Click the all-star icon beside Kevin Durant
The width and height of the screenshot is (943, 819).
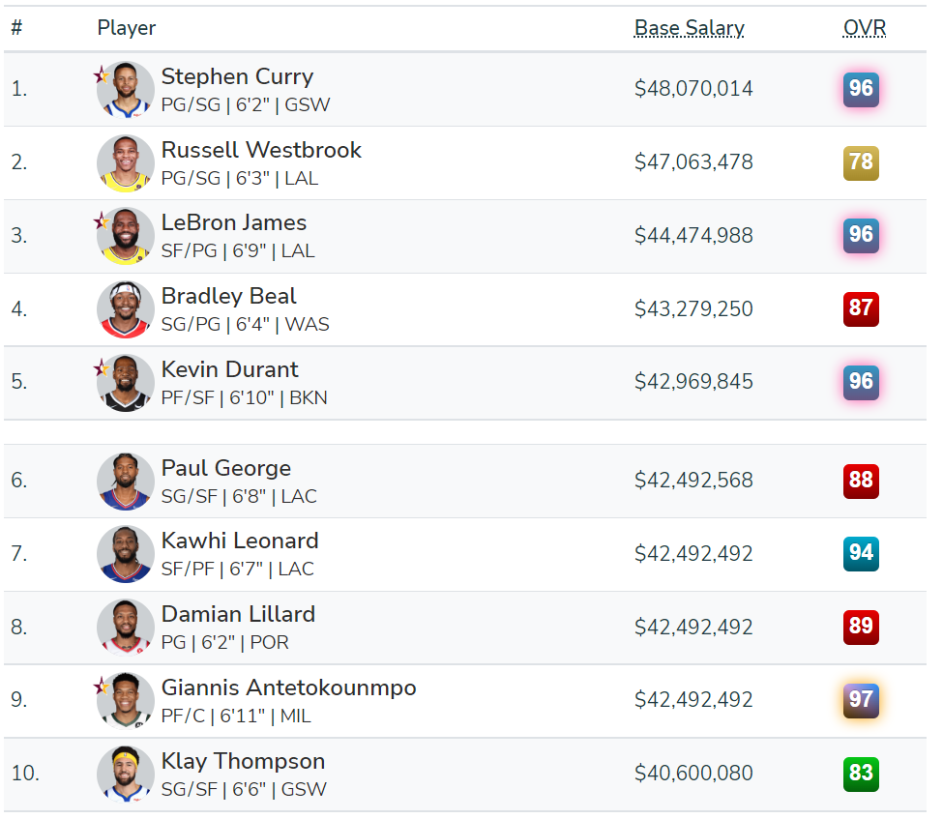click(101, 367)
